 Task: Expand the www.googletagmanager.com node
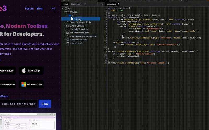pyautogui.click(x=65, y=36)
